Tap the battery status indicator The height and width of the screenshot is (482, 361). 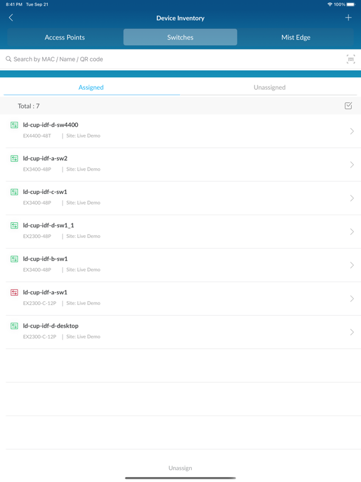351,4
